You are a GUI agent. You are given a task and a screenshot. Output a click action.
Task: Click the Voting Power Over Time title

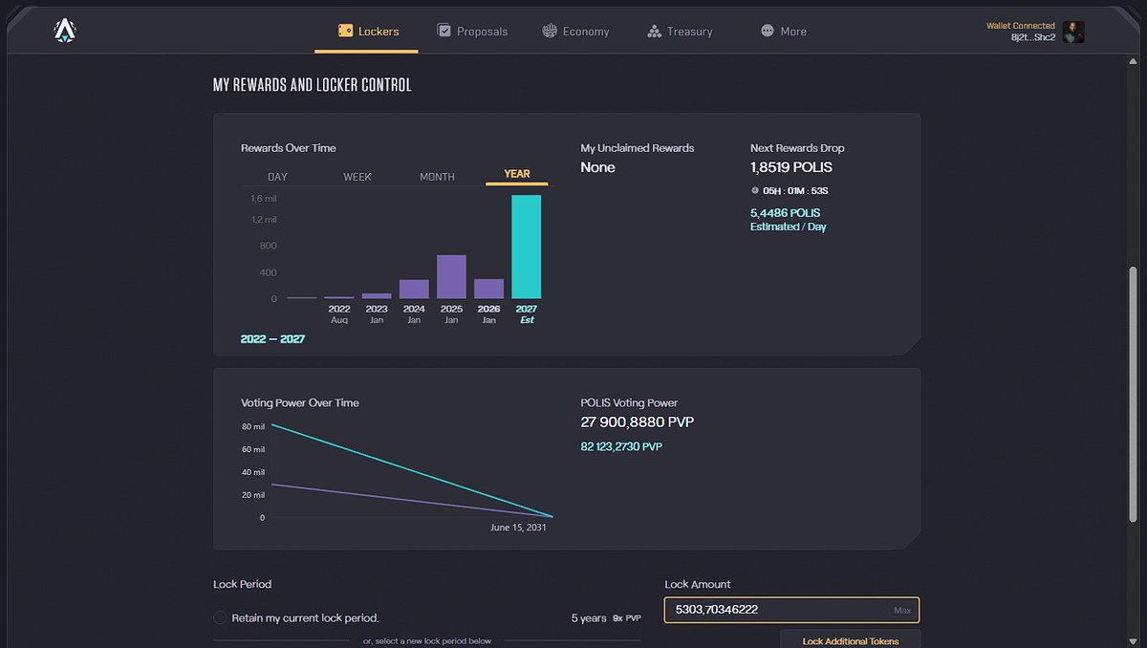click(x=300, y=402)
